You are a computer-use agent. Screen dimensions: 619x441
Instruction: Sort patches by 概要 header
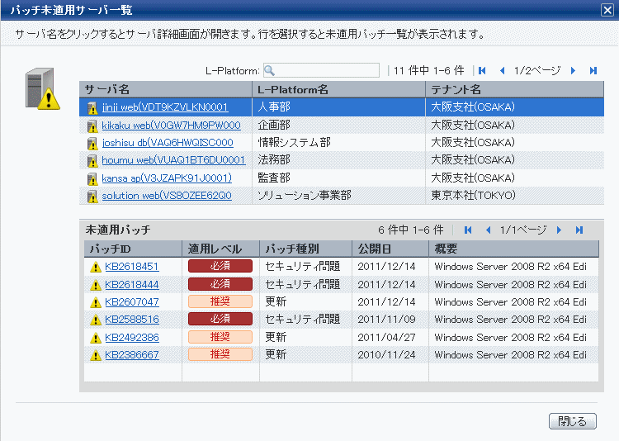[x=513, y=249]
